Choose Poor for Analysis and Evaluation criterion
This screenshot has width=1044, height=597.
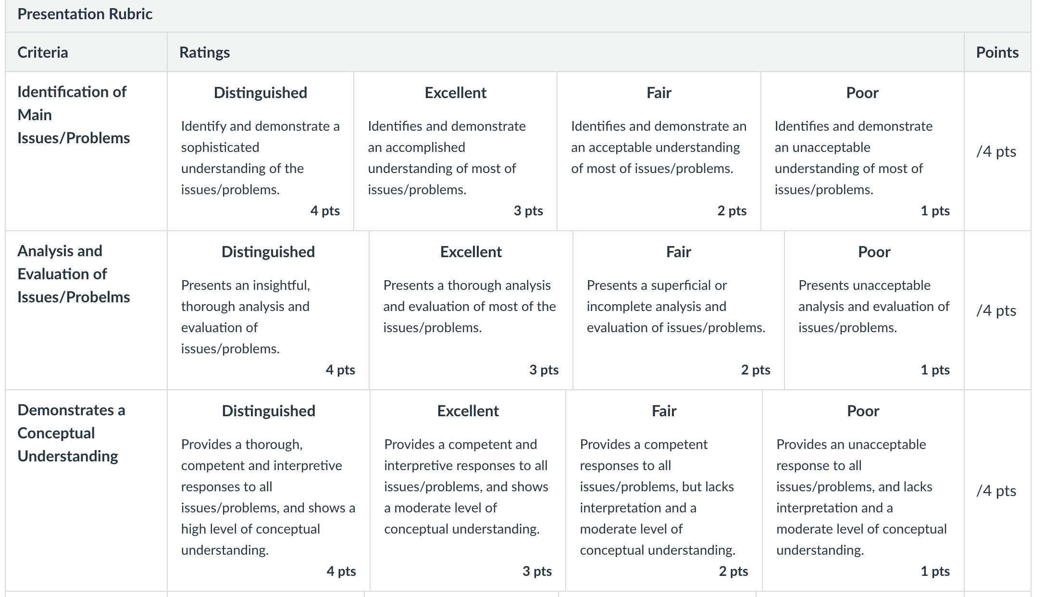coord(874,310)
